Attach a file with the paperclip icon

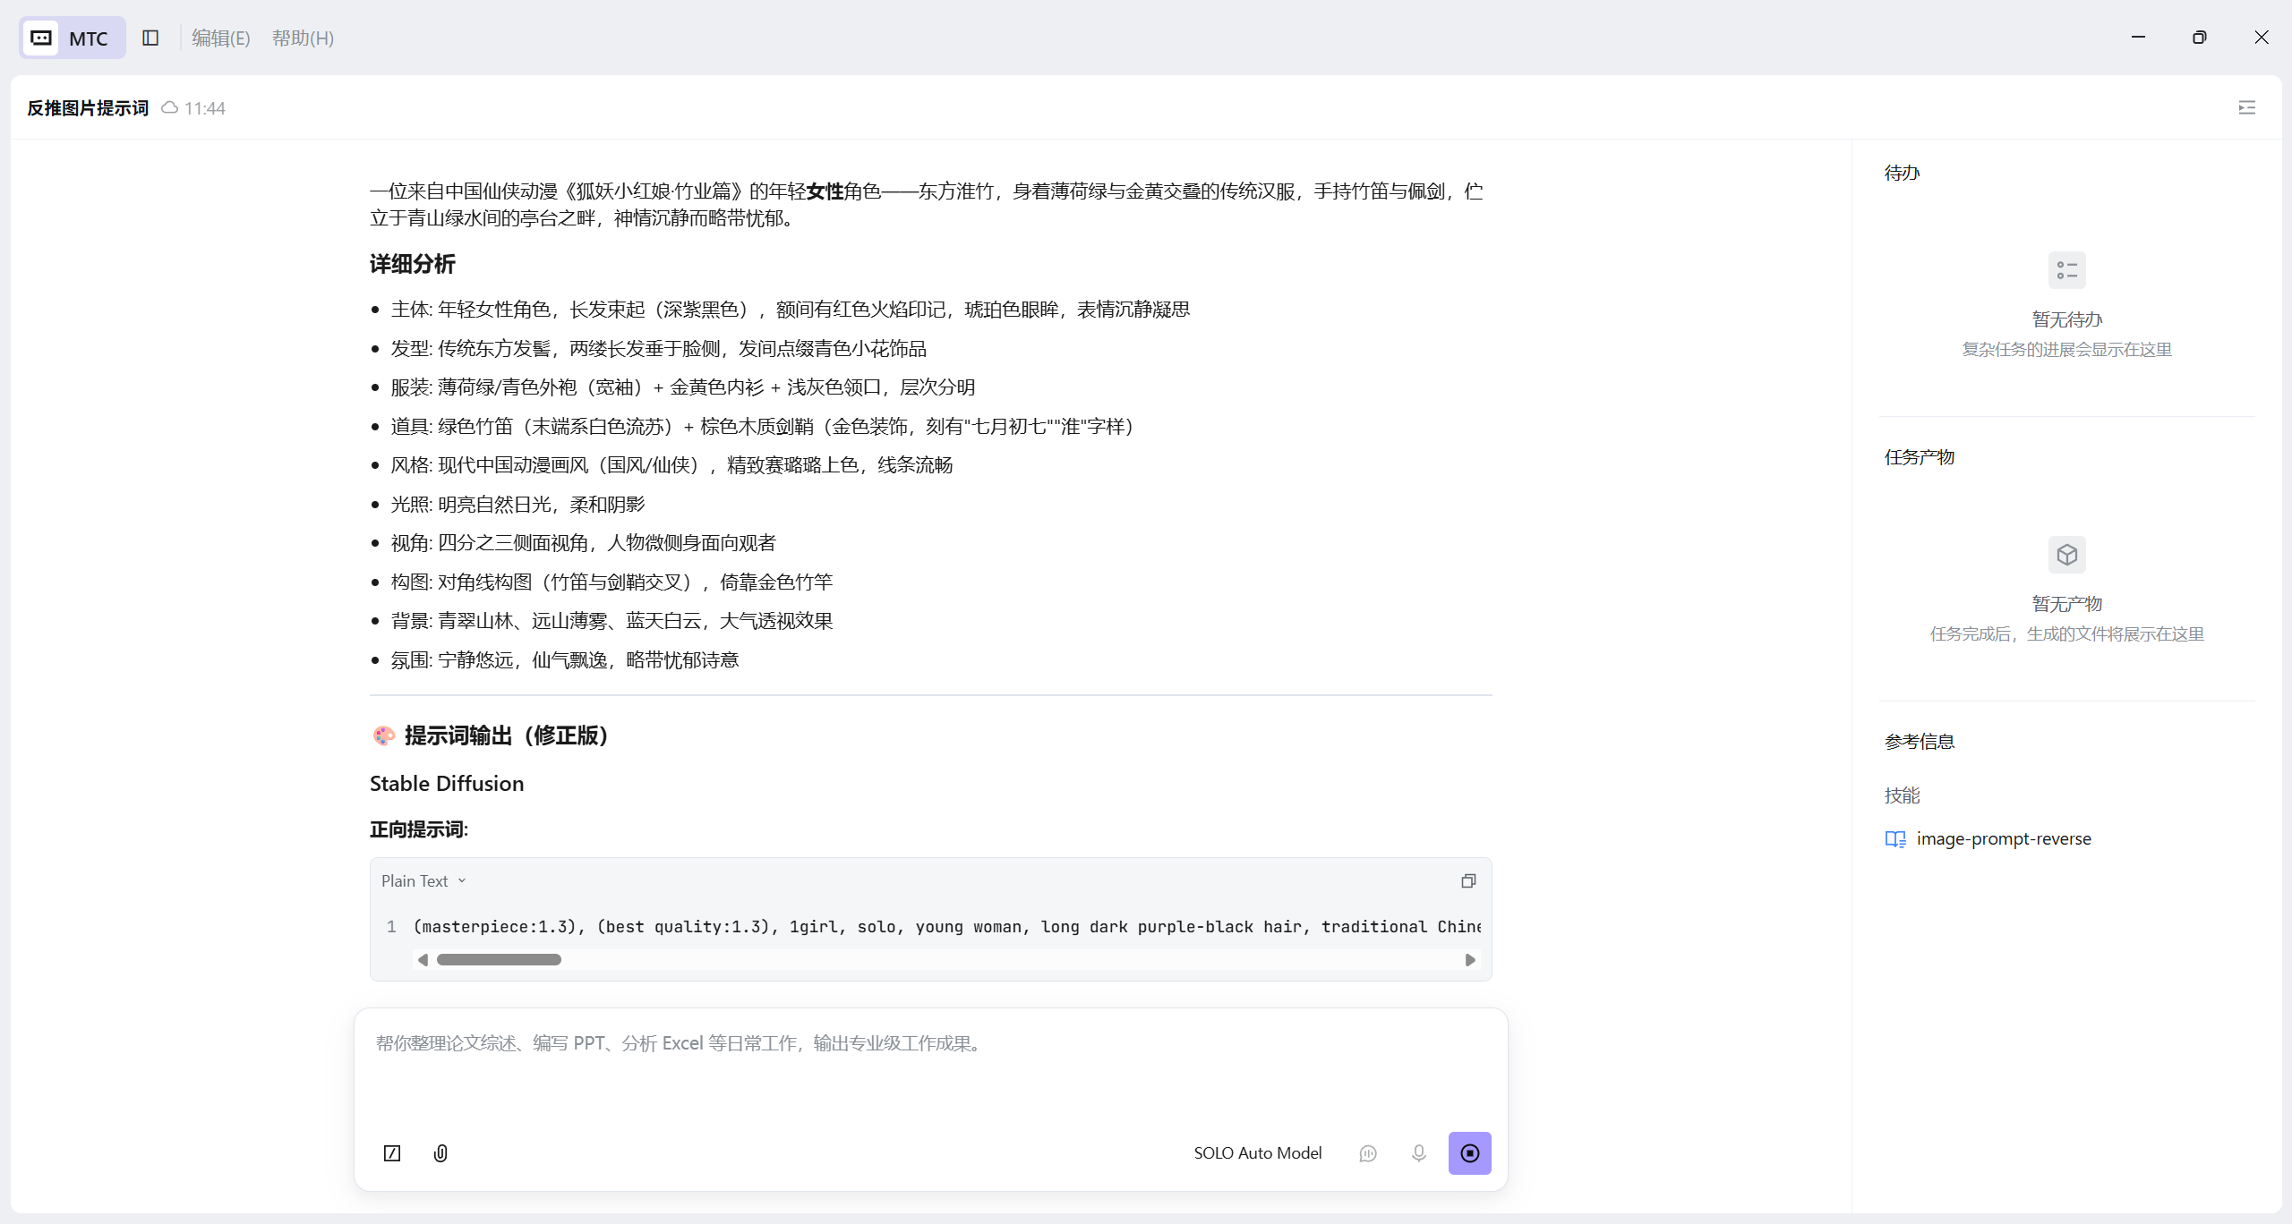point(440,1152)
